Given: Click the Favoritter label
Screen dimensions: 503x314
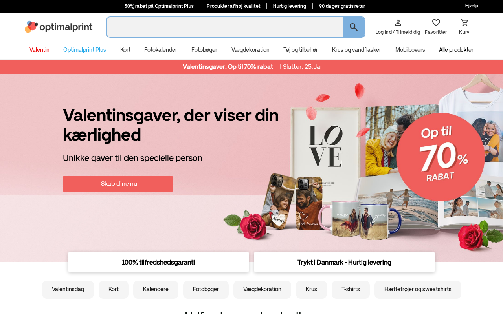Looking at the screenshot, I should click(x=436, y=32).
